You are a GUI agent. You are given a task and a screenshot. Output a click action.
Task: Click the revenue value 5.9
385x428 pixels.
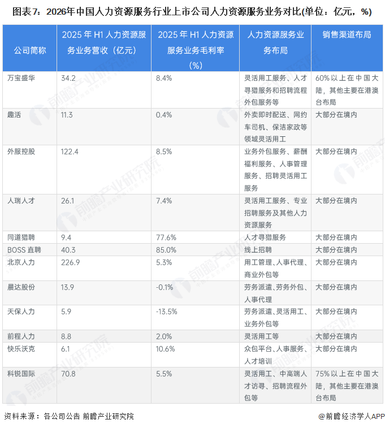pyautogui.click(x=66, y=312)
